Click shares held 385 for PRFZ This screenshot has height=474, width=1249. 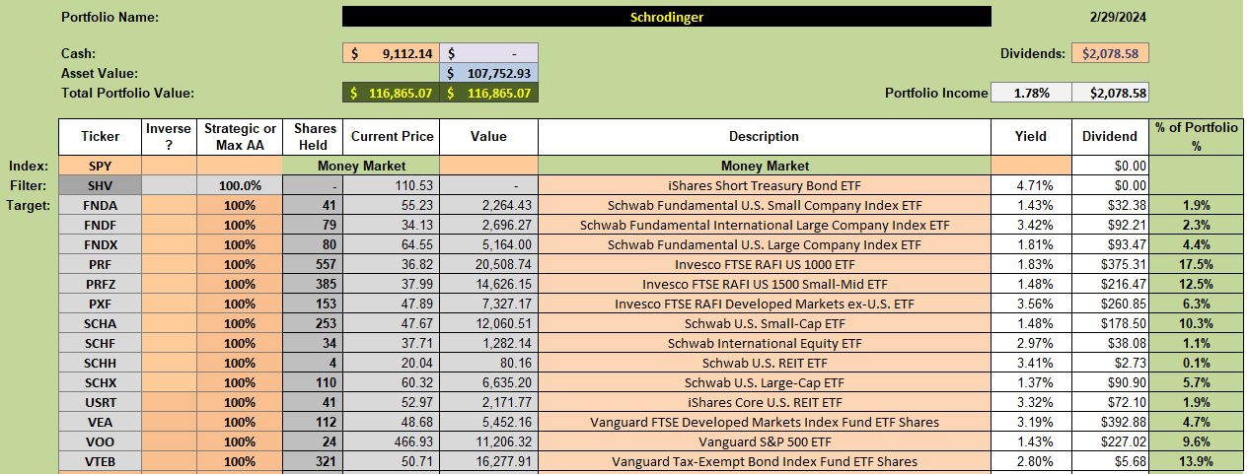coord(314,284)
